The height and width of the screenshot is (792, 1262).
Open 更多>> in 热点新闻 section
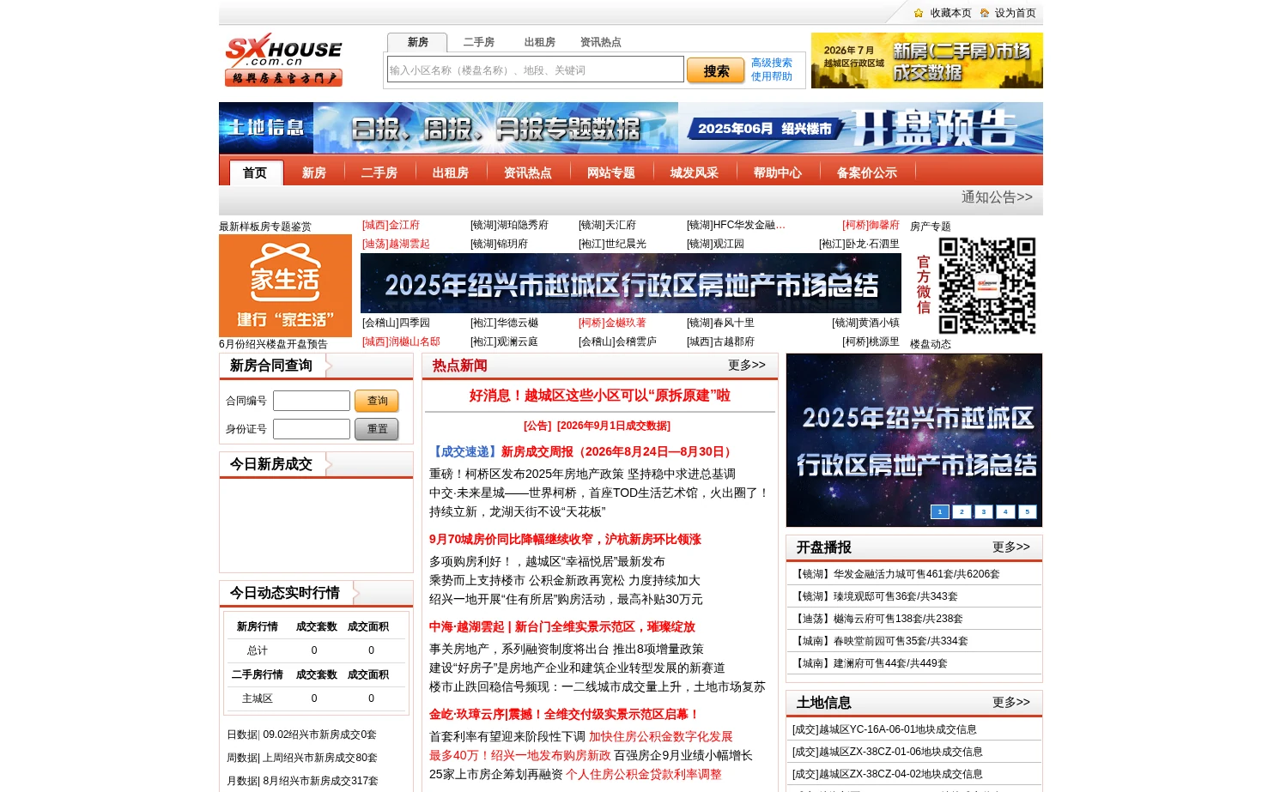tap(746, 365)
